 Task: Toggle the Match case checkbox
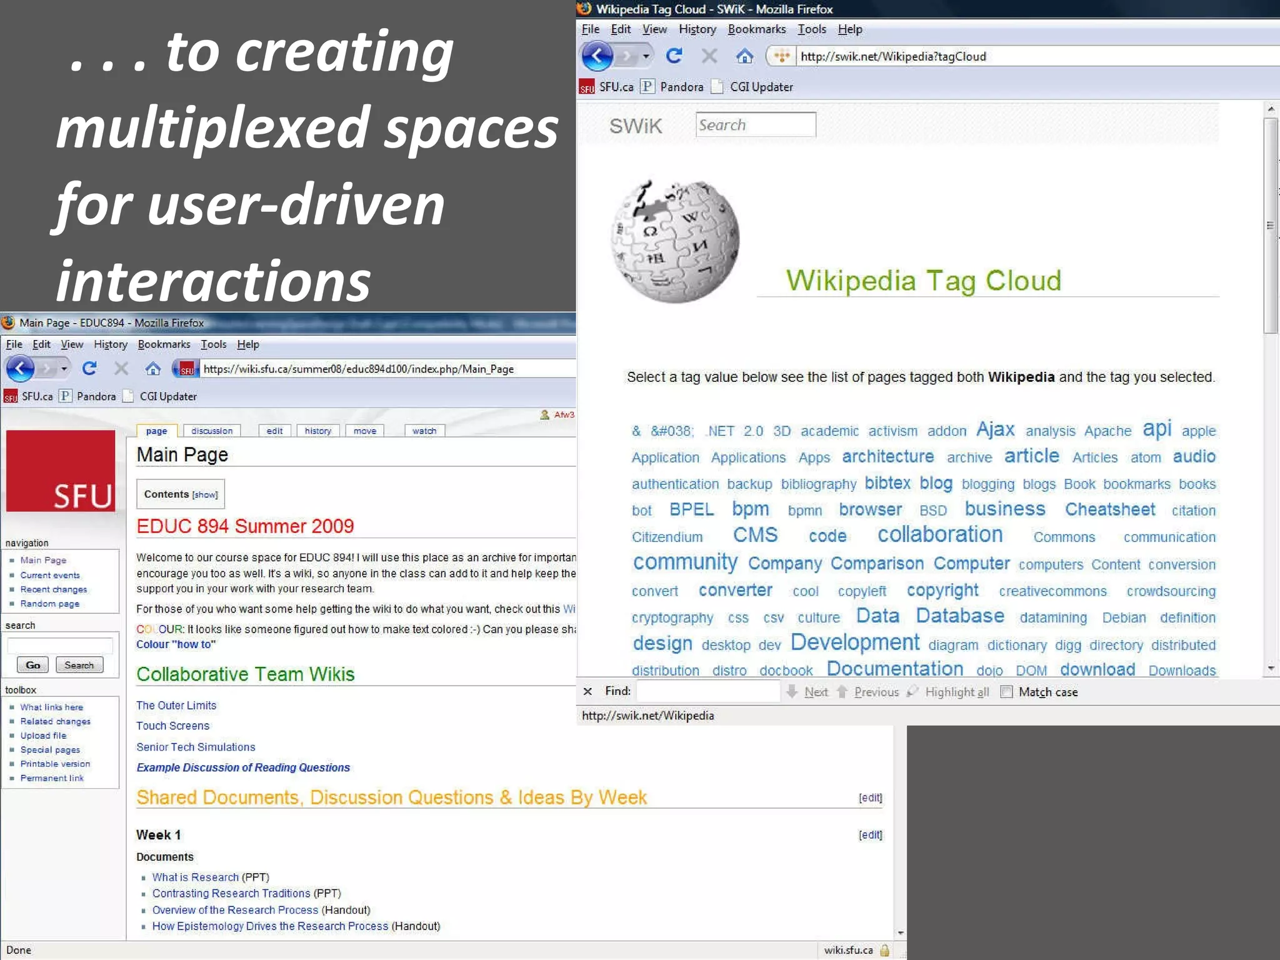pos(1006,692)
